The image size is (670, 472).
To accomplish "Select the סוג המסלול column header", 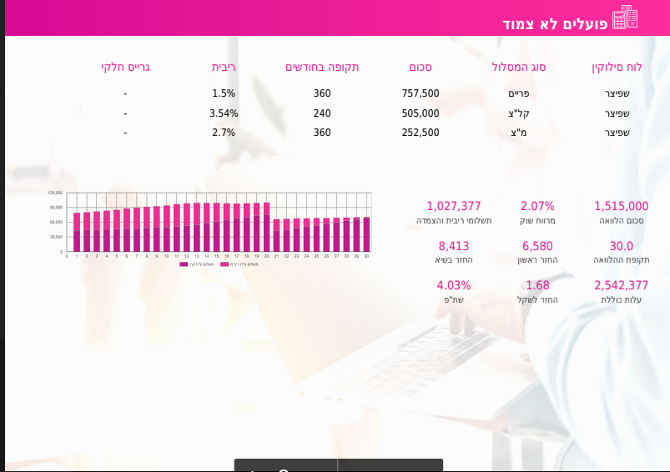I will (518, 67).
